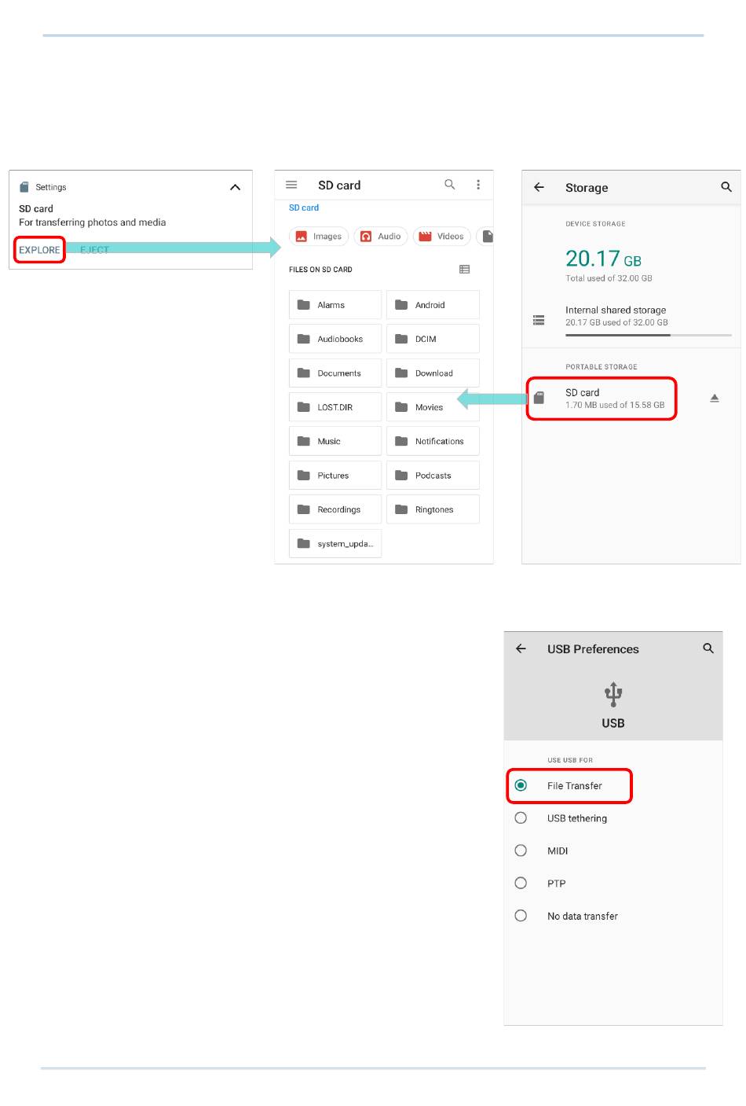Open the hamburger menu in SD card

[x=291, y=185]
